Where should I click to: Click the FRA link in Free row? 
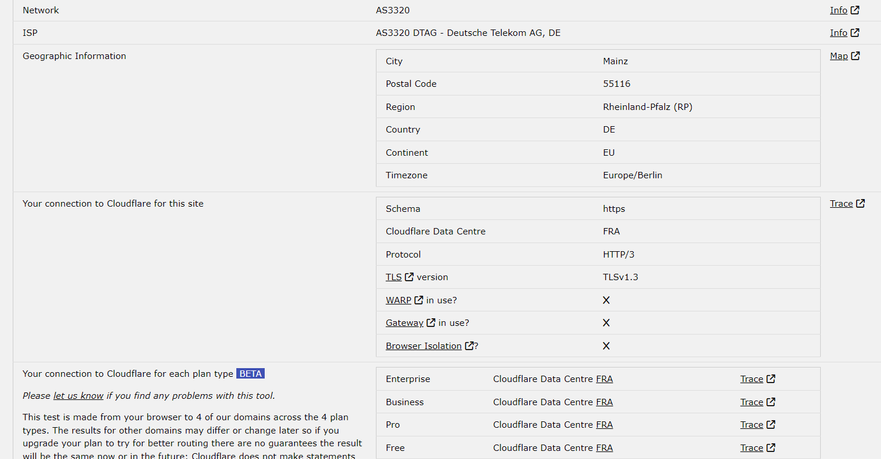[x=604, y=448]
